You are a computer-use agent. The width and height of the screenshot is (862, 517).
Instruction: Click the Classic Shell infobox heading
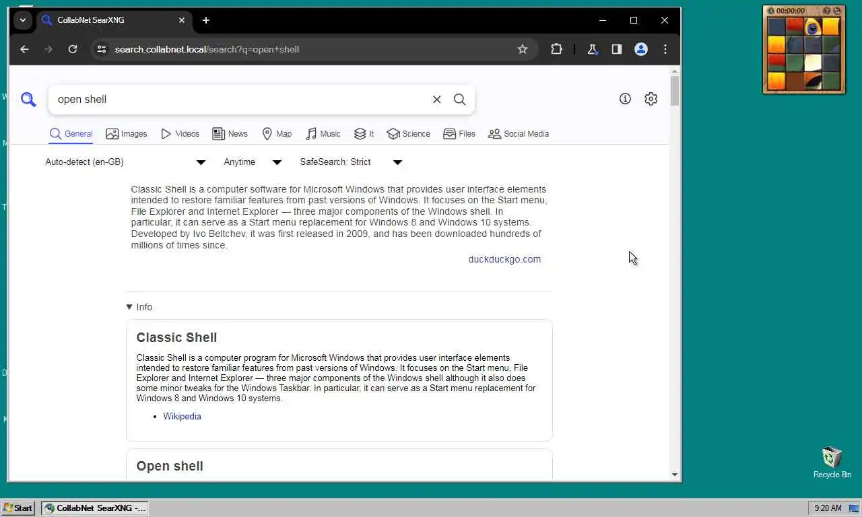tap(176, 337)
